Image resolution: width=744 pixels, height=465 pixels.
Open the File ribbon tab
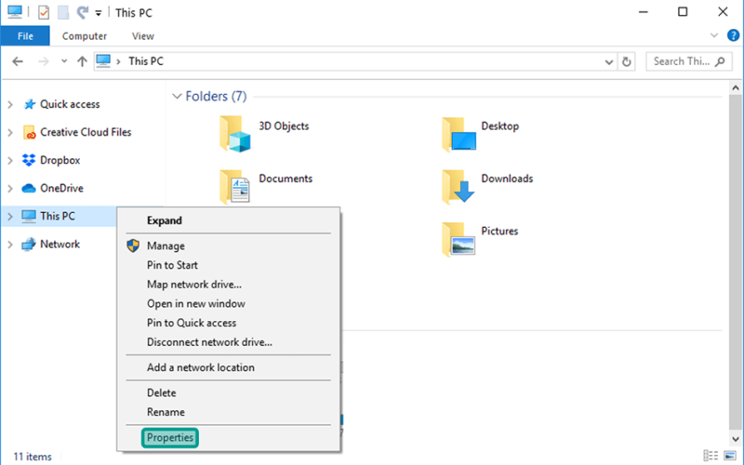point(25,36)
